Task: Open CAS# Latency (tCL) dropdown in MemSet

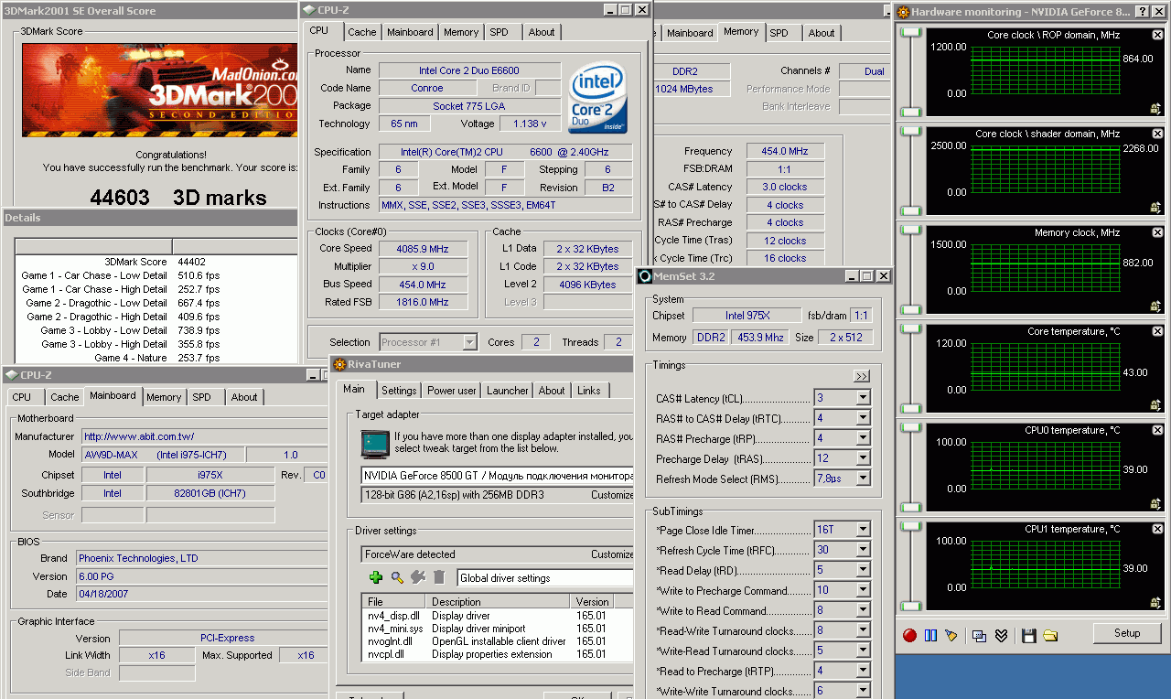Action: click(863, 398)
